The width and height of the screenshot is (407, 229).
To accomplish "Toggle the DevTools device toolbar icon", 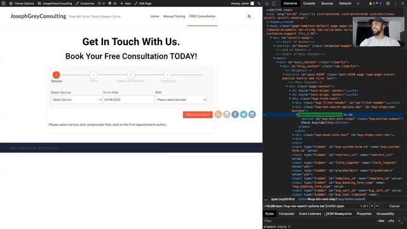I will [274, 3].
